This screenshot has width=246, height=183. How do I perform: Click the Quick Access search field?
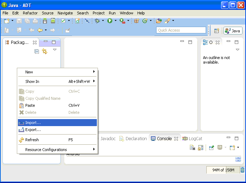pos(181,30)
